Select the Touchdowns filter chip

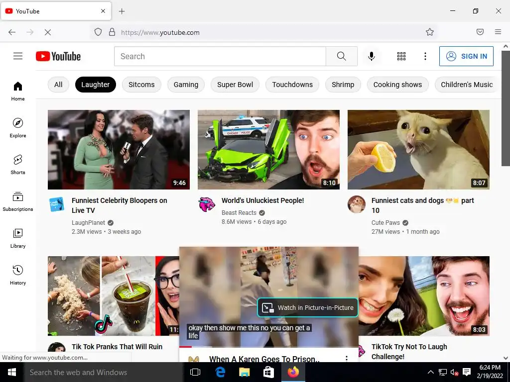[292, 85]
